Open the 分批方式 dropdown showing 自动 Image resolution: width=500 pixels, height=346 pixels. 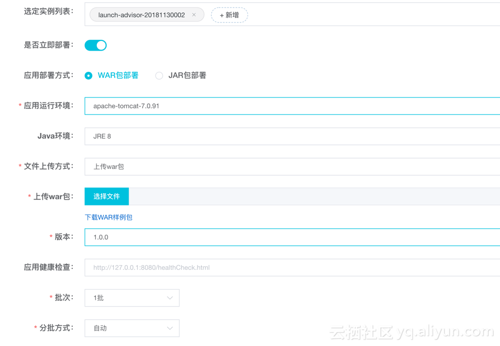click(x=132, y=328)
